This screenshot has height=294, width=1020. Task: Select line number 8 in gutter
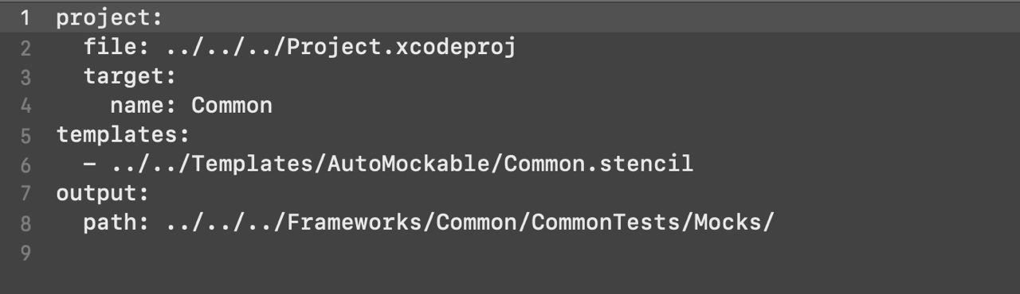click(25, 222)
